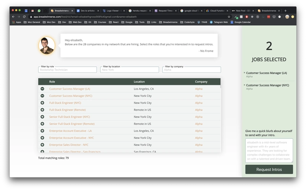Deselect Customer Success Manager (NYC) row minus icon
Image resolution: width=306 pixels, height=190 pixels.
pyautogui.click(x=42, y=96)
